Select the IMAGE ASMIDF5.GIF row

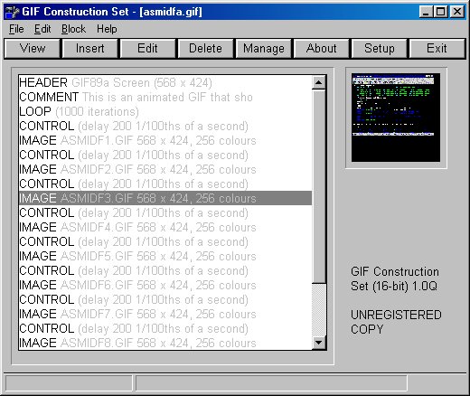pyautogui.click(x=165, y=256)
